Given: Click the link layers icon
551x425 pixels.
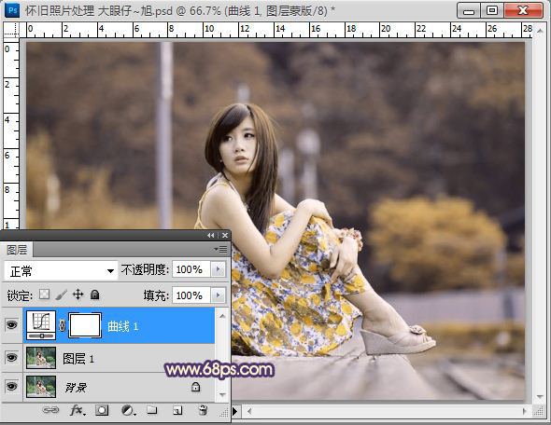Looking at the screenshot, I should (x=50, y=410).
